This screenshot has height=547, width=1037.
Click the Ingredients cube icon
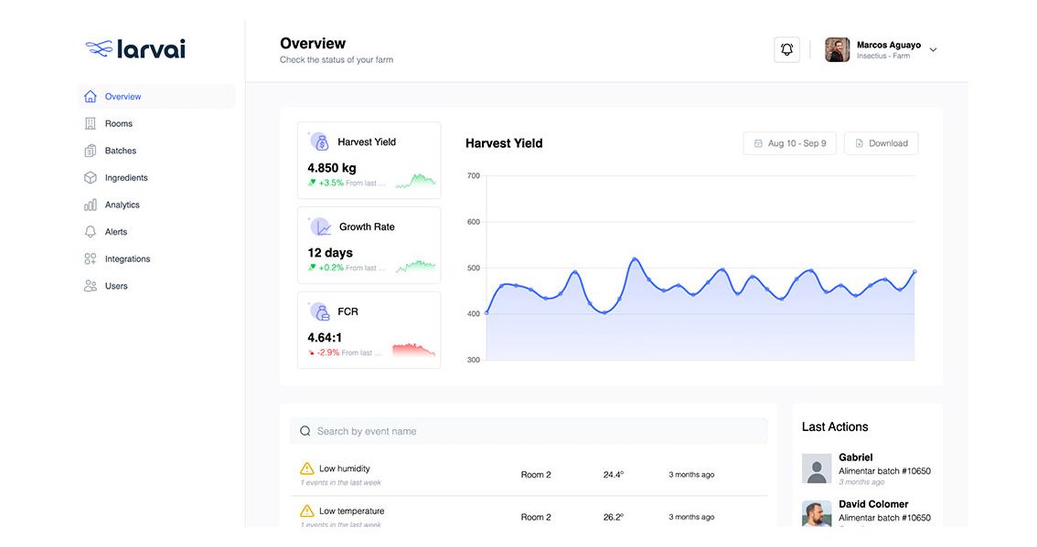click(x=90, y=178)
